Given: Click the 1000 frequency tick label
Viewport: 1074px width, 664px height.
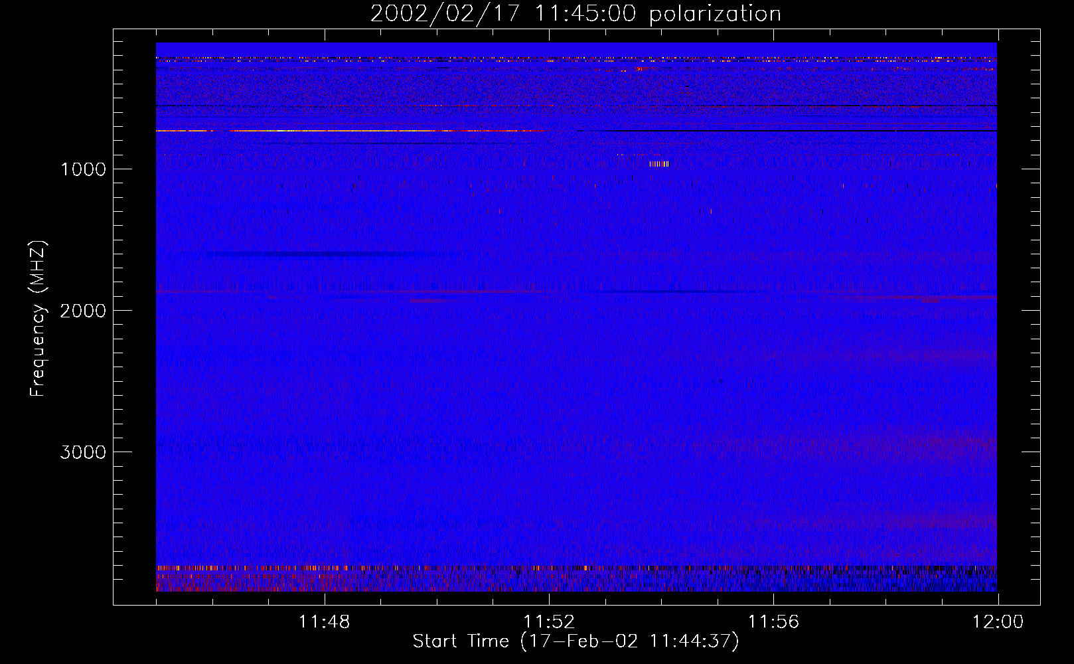Looking at the screenshot, I should tap(83, 169).
